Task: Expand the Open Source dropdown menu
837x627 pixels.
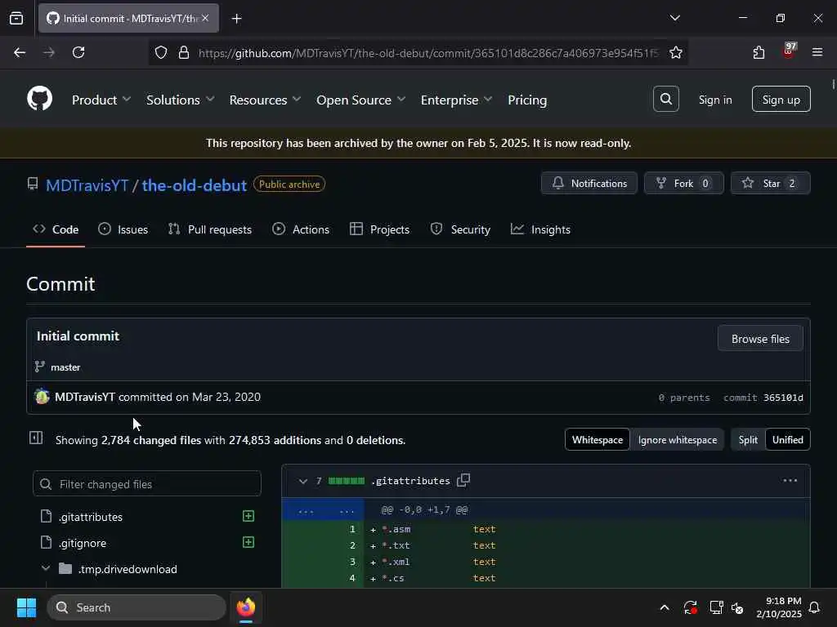Action: click(360, 100)
